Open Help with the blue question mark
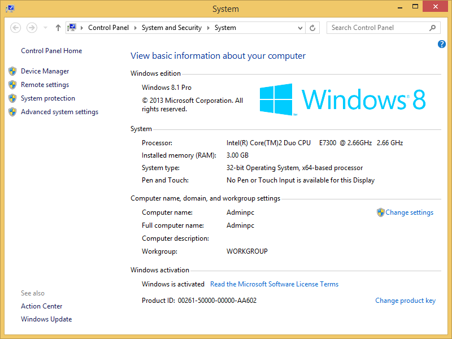The width and height of the screenshot is (452, 339). point(441,44)
